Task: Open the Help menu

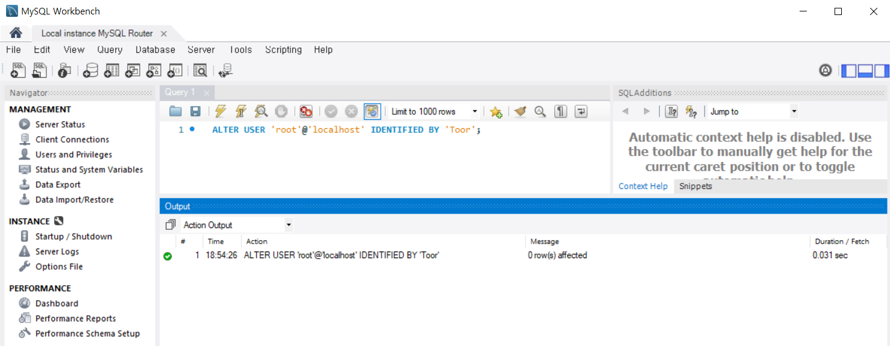Action: [x=323, y=50]
